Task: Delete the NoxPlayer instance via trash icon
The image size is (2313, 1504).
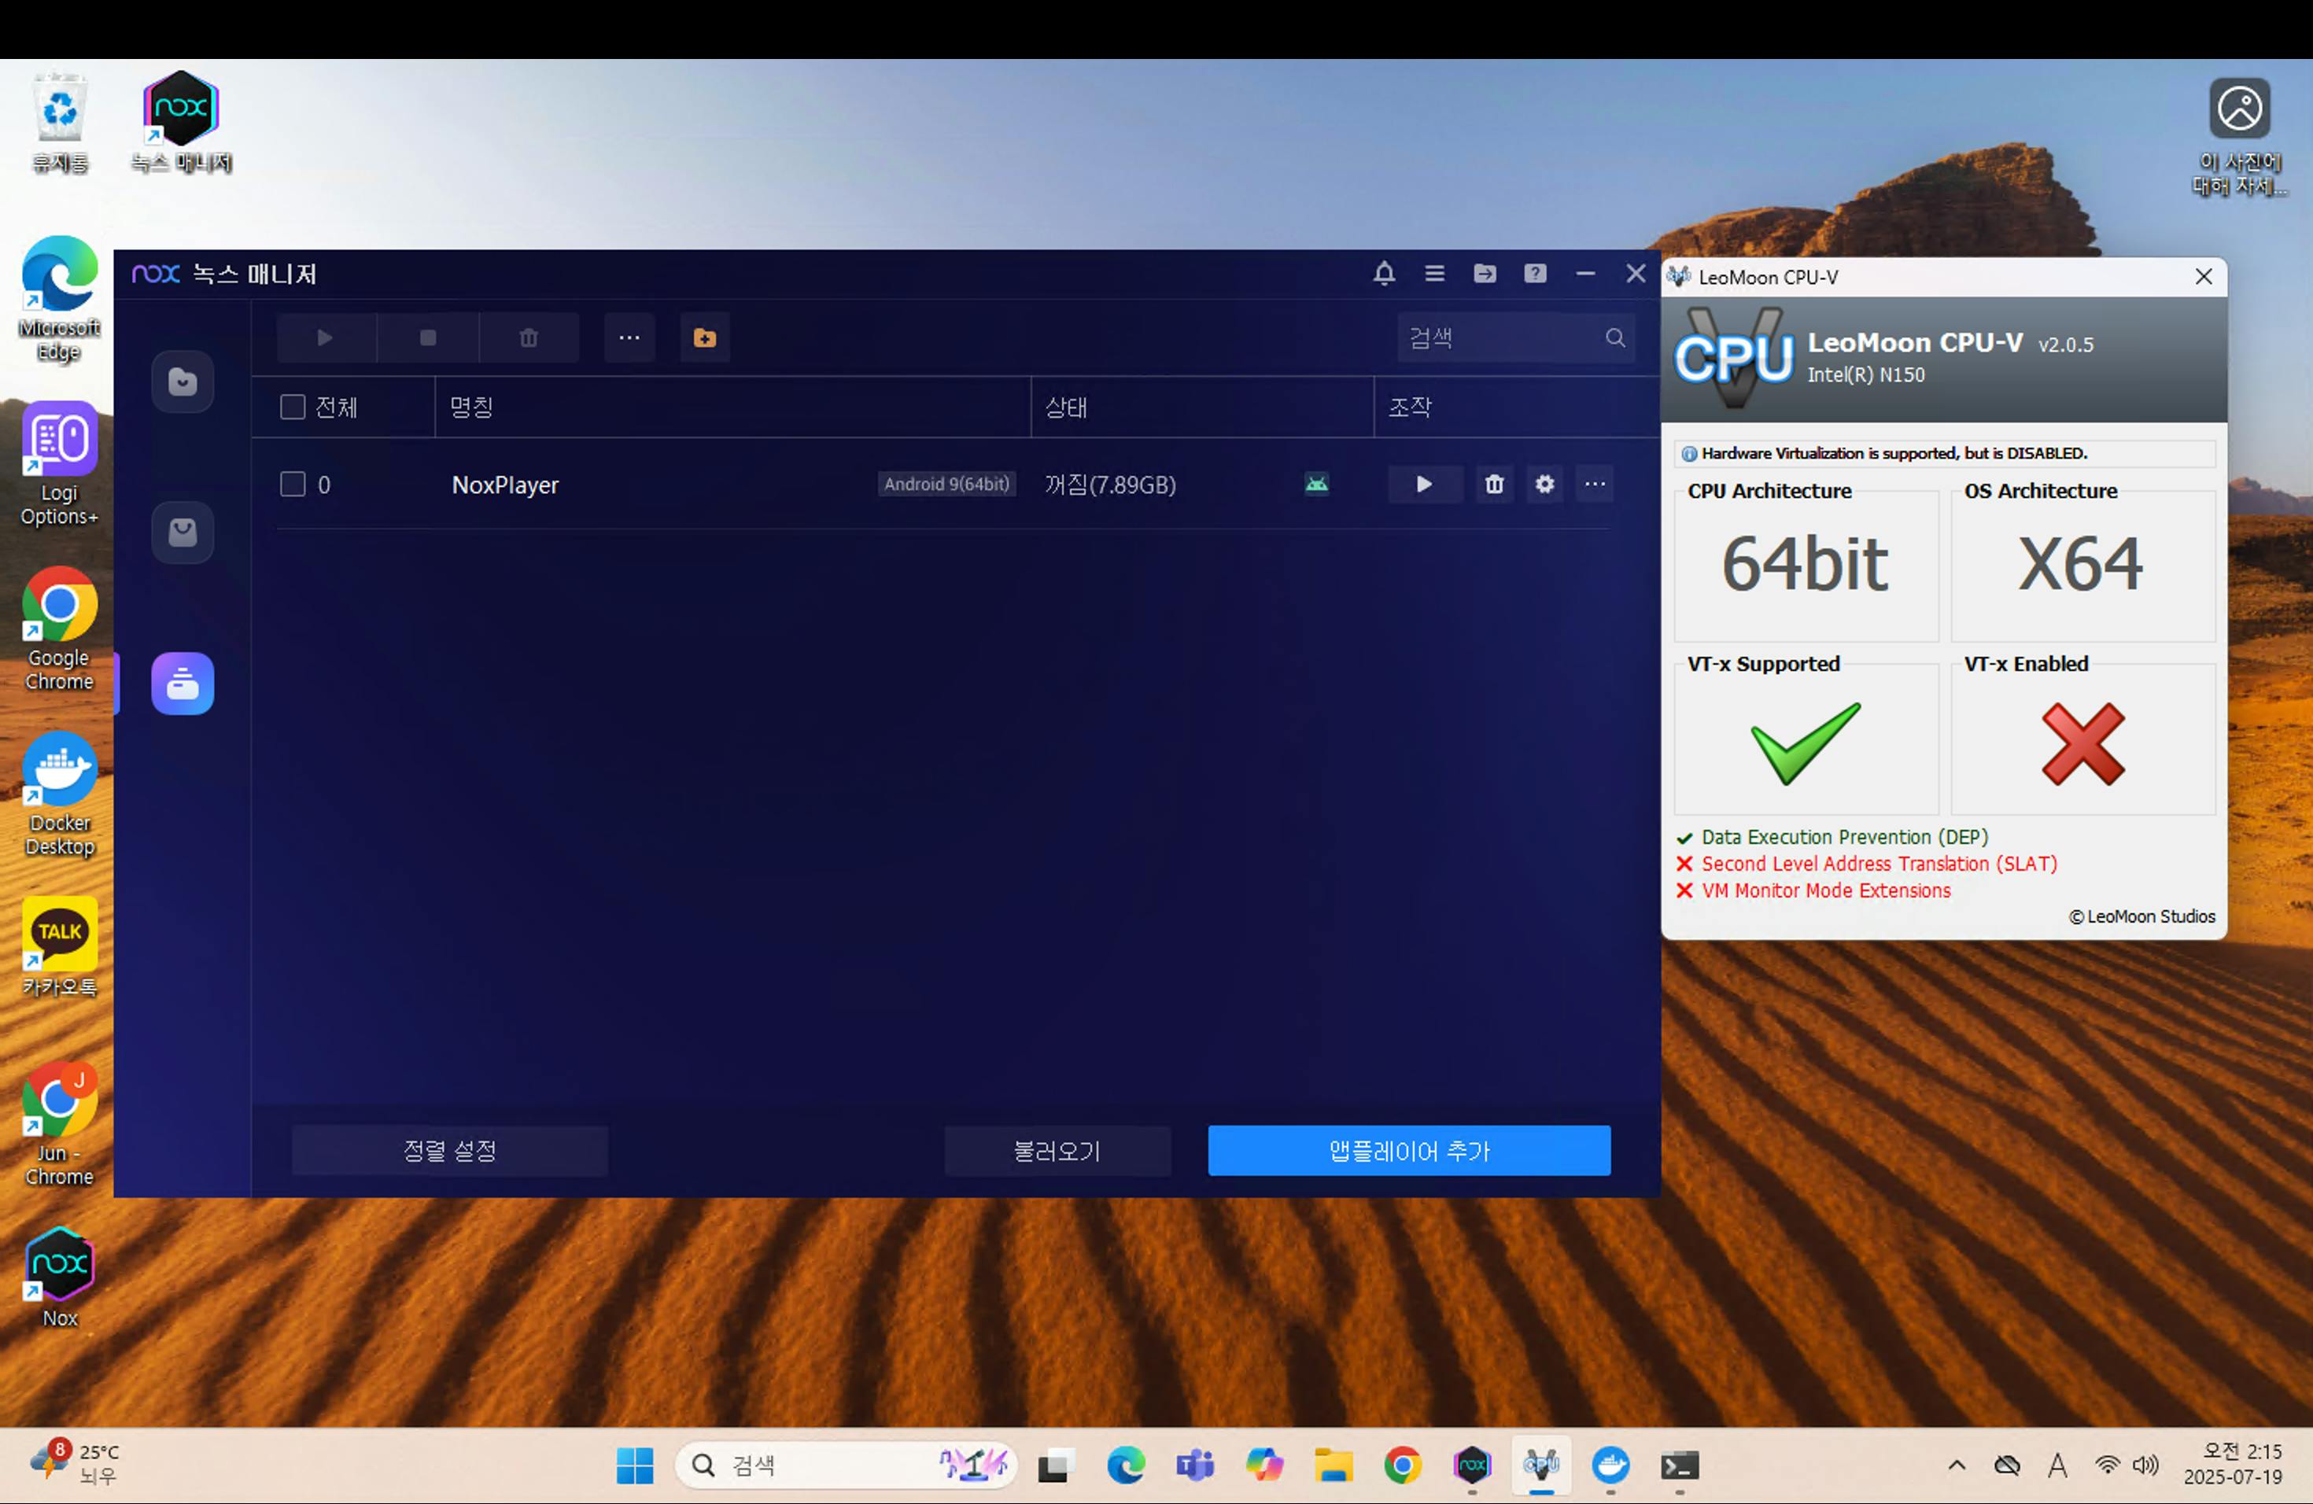Action: coord(1495,484)
